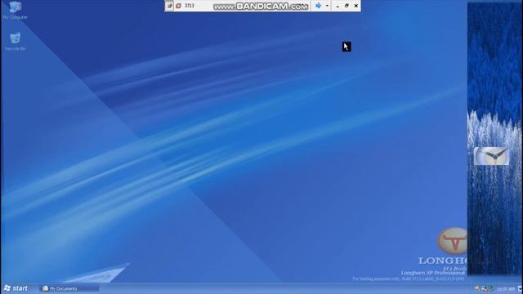Click the blue arrow on connection bar
The width and height of the screenshot is (523, 294).
[318, 6]
